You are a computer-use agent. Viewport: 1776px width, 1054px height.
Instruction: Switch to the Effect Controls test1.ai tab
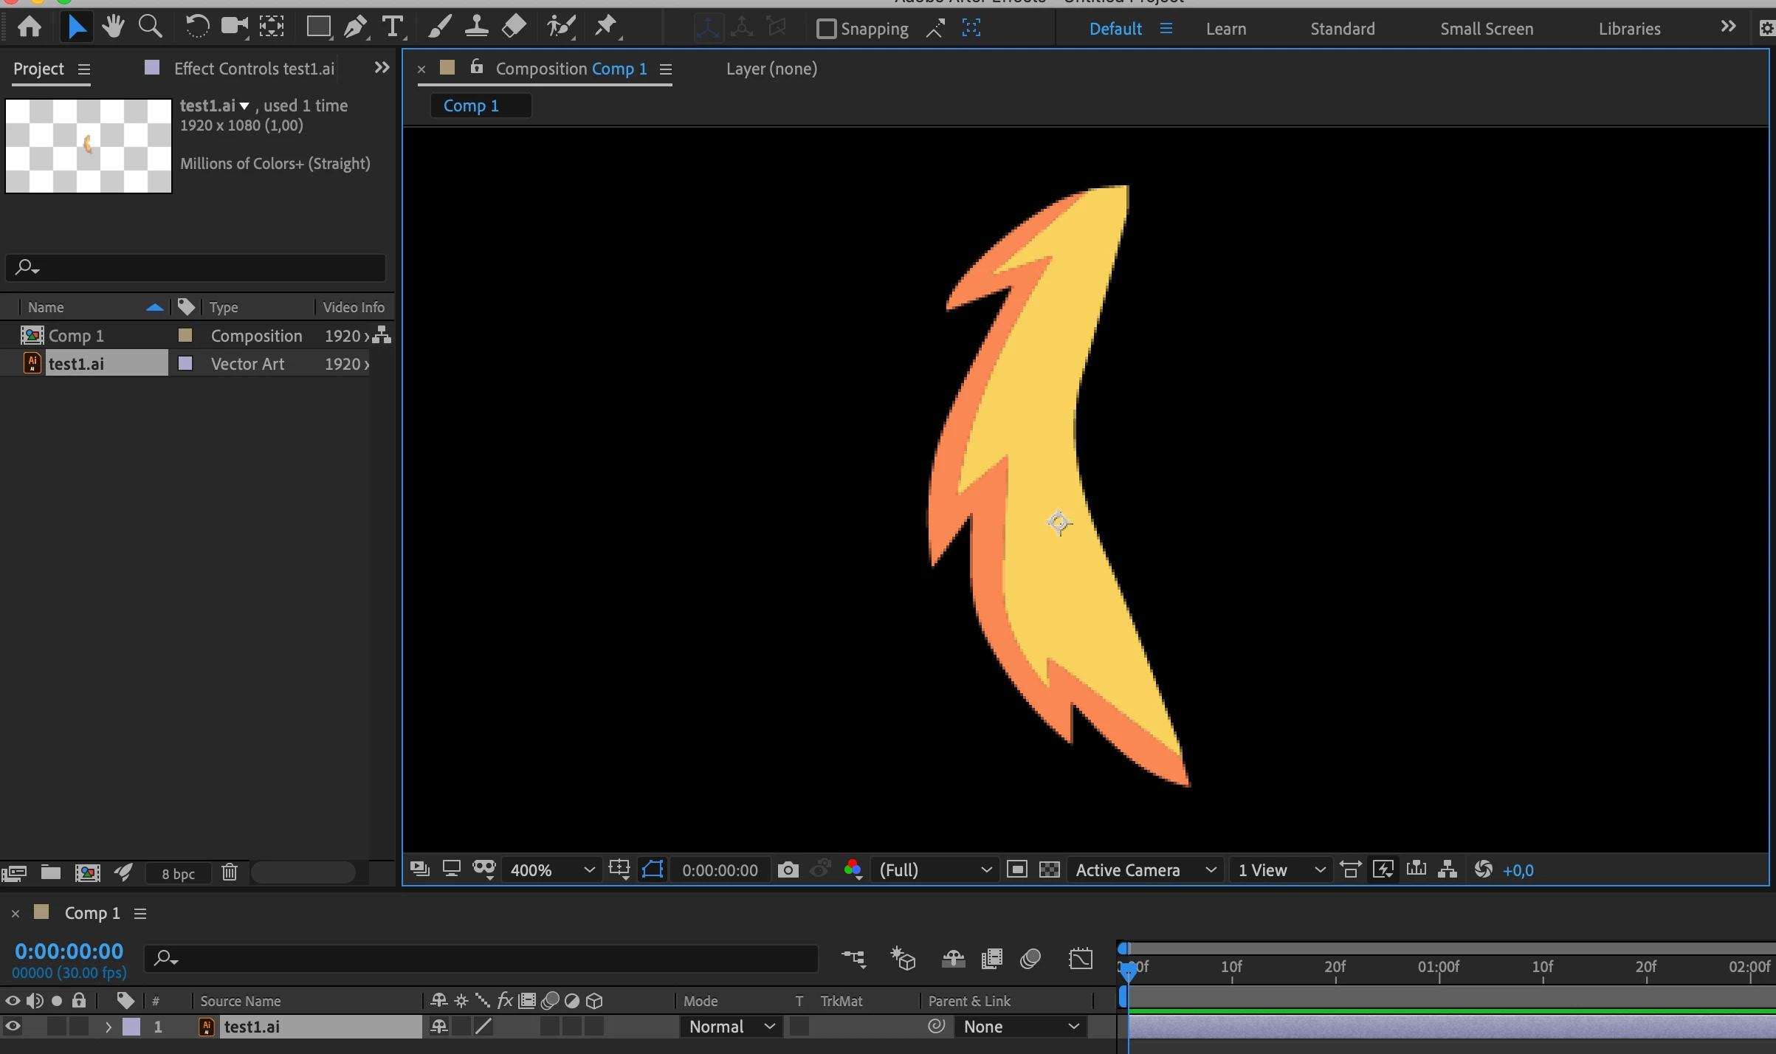(253, 69)
